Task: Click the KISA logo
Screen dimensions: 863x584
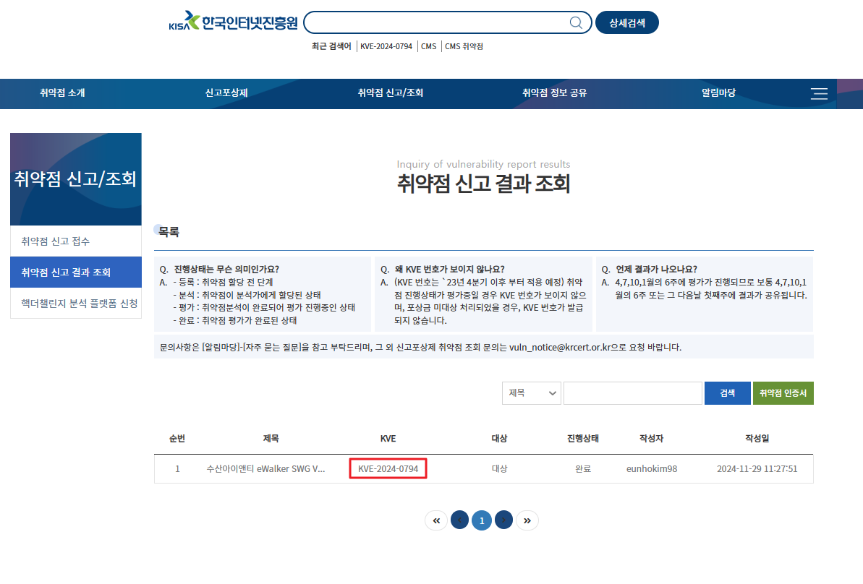Action: (233, 22)
